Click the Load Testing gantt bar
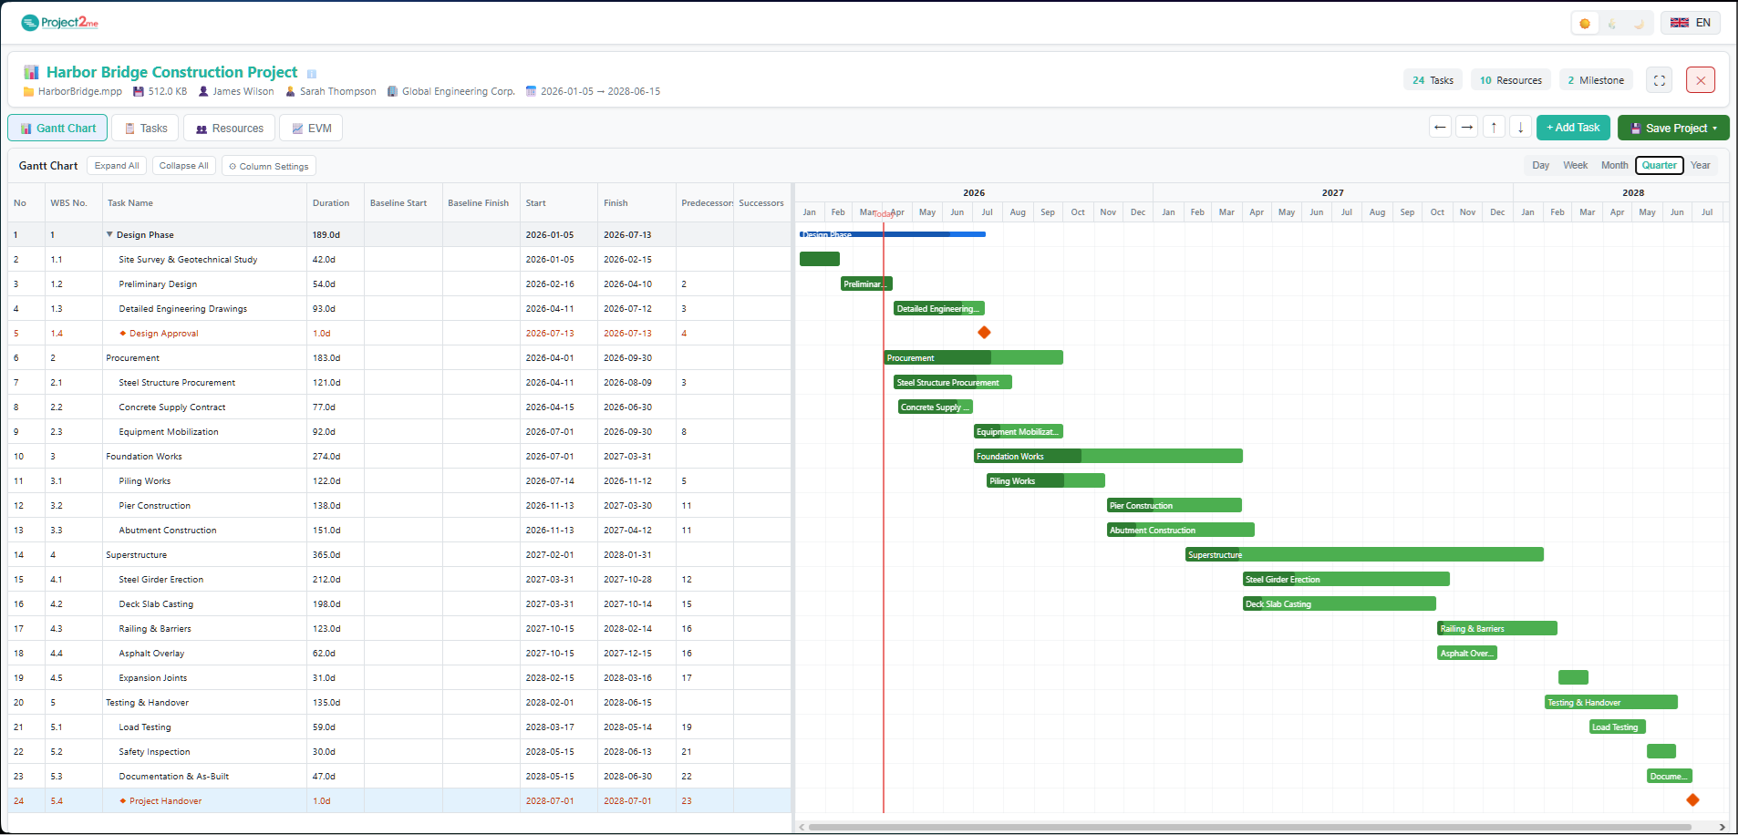 tap(1618, 727)
